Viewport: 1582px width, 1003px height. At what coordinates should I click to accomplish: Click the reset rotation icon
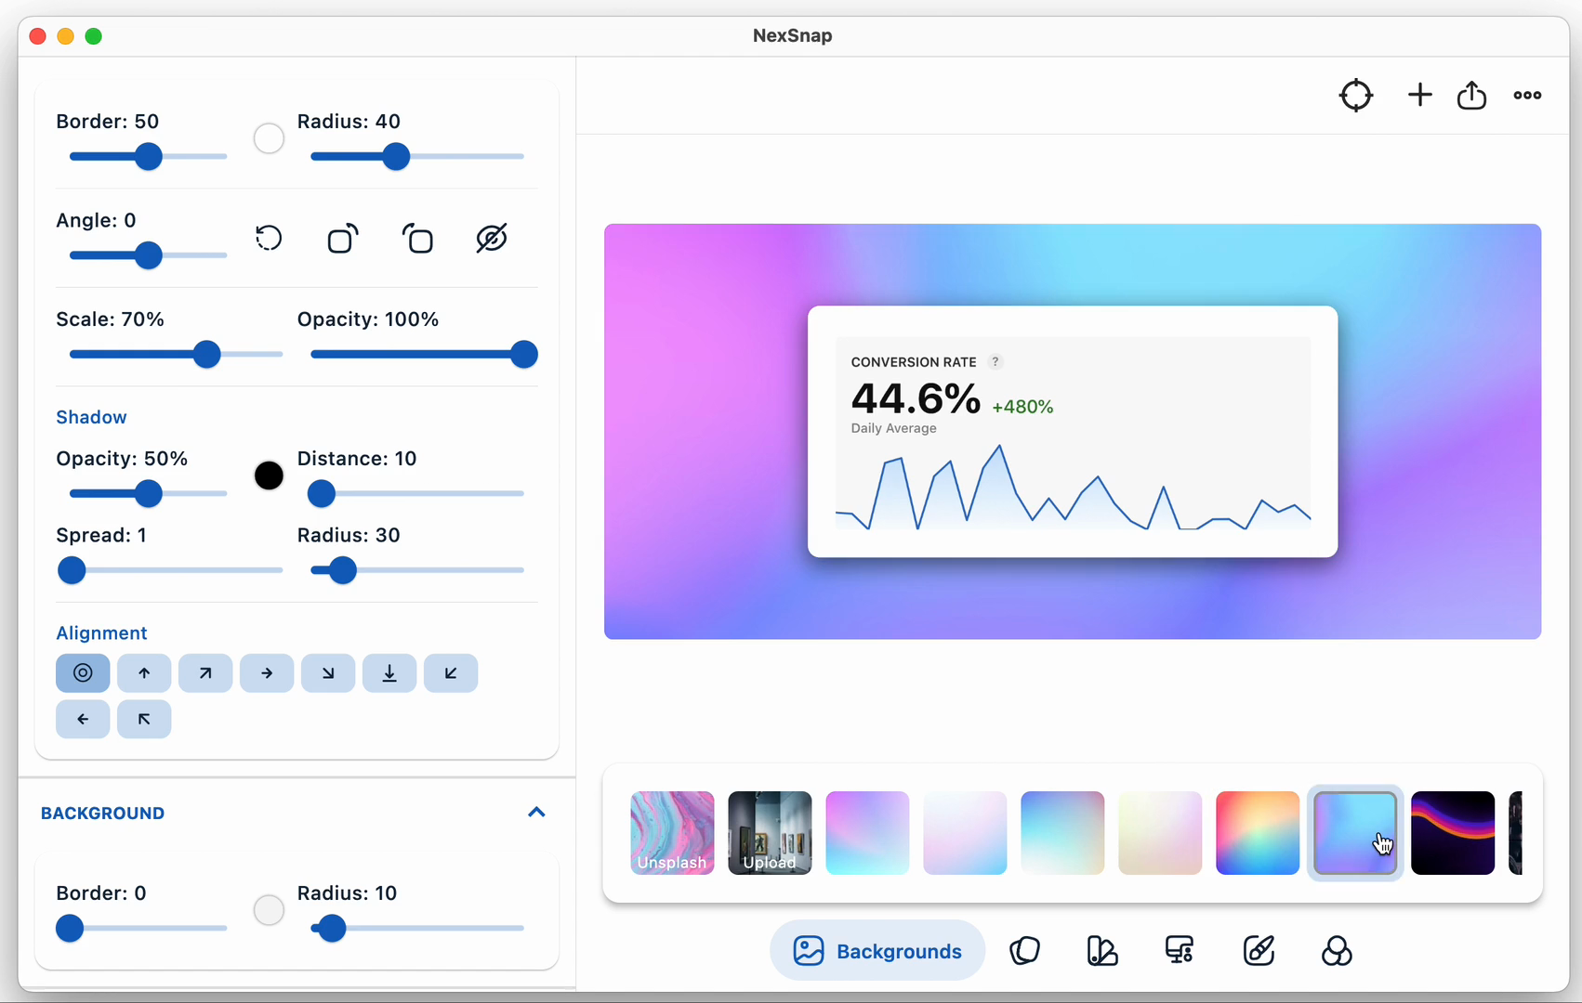(269, 239)
